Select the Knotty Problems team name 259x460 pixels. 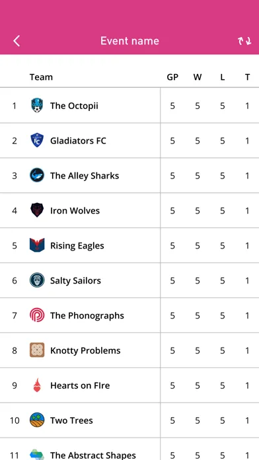85,350
